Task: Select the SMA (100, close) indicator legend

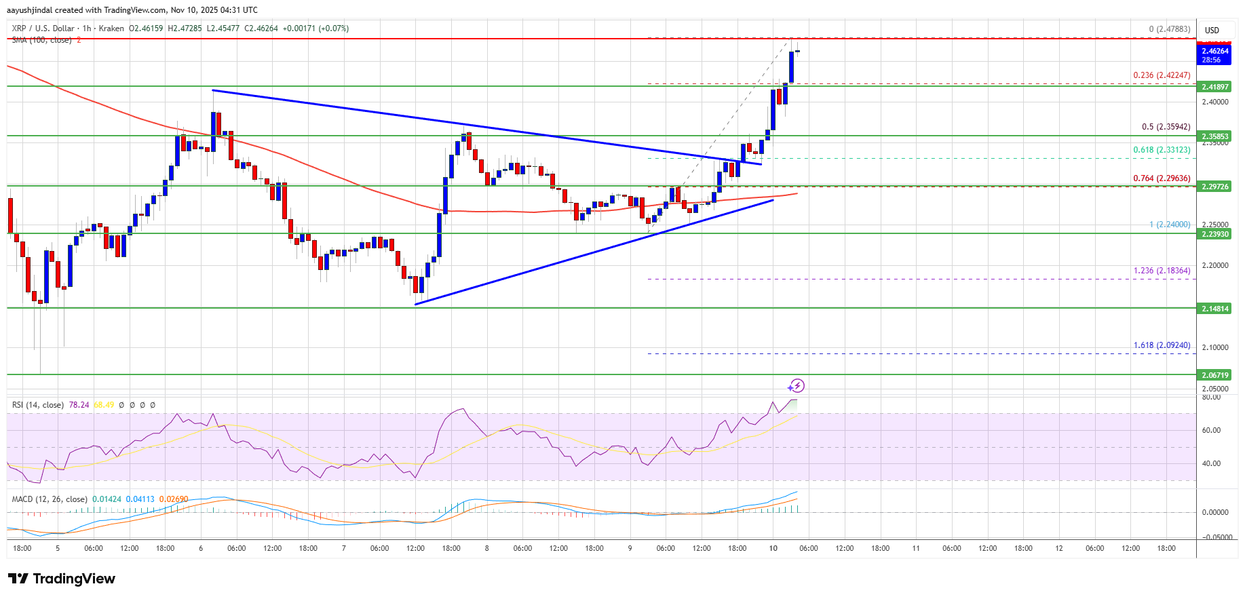Action: click(x=41, y=40)
